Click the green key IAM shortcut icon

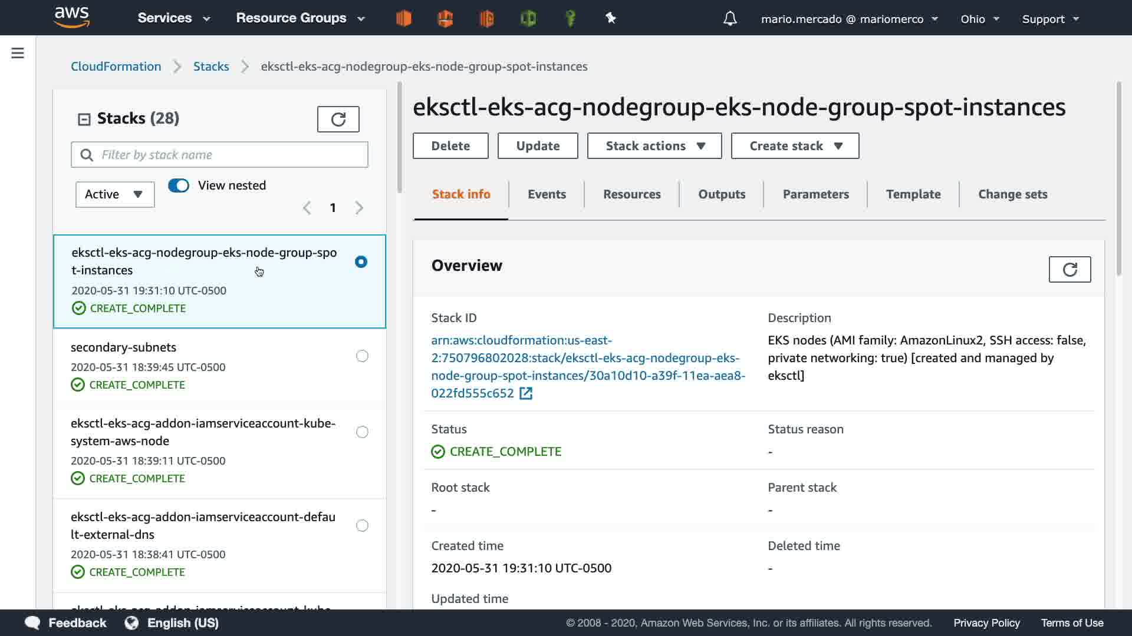pos(570,19)
